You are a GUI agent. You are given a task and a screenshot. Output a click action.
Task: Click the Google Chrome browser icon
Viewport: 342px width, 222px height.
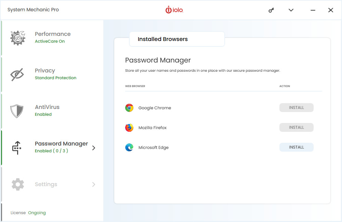point(129,108)
